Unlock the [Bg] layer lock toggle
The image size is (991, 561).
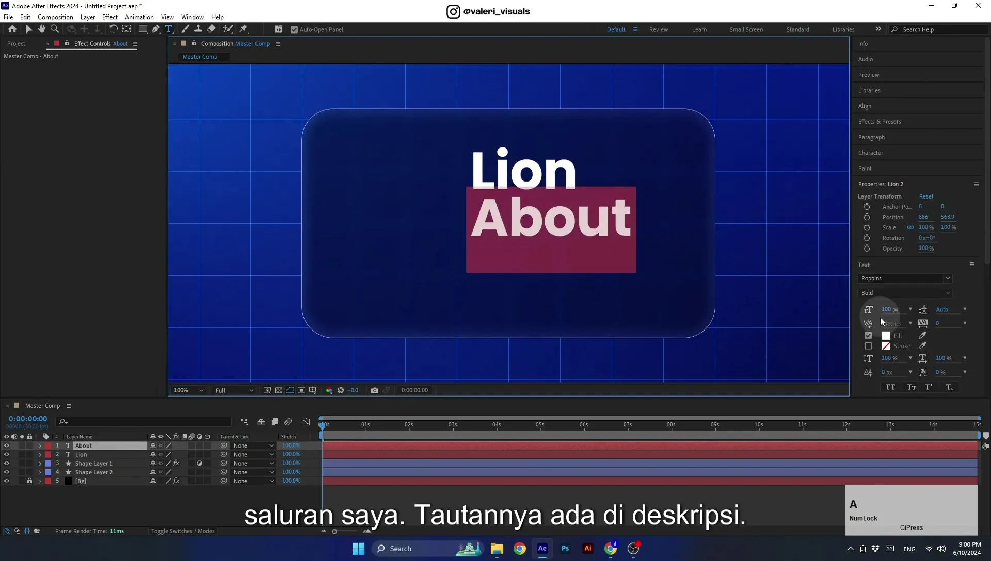[x=29, y=481]
